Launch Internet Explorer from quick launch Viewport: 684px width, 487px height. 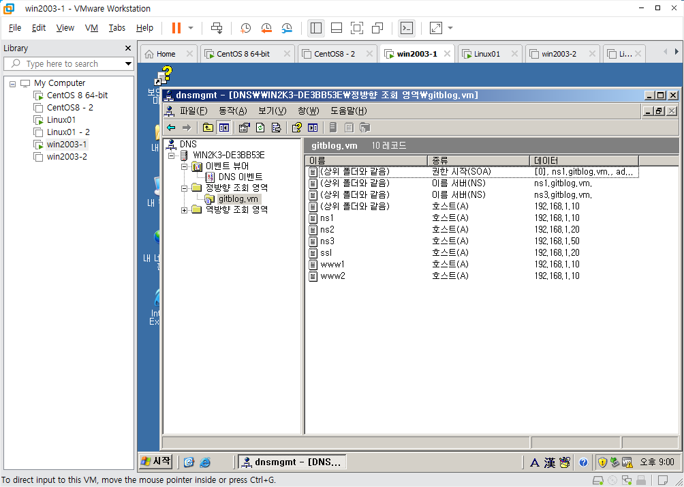(205, 462)
